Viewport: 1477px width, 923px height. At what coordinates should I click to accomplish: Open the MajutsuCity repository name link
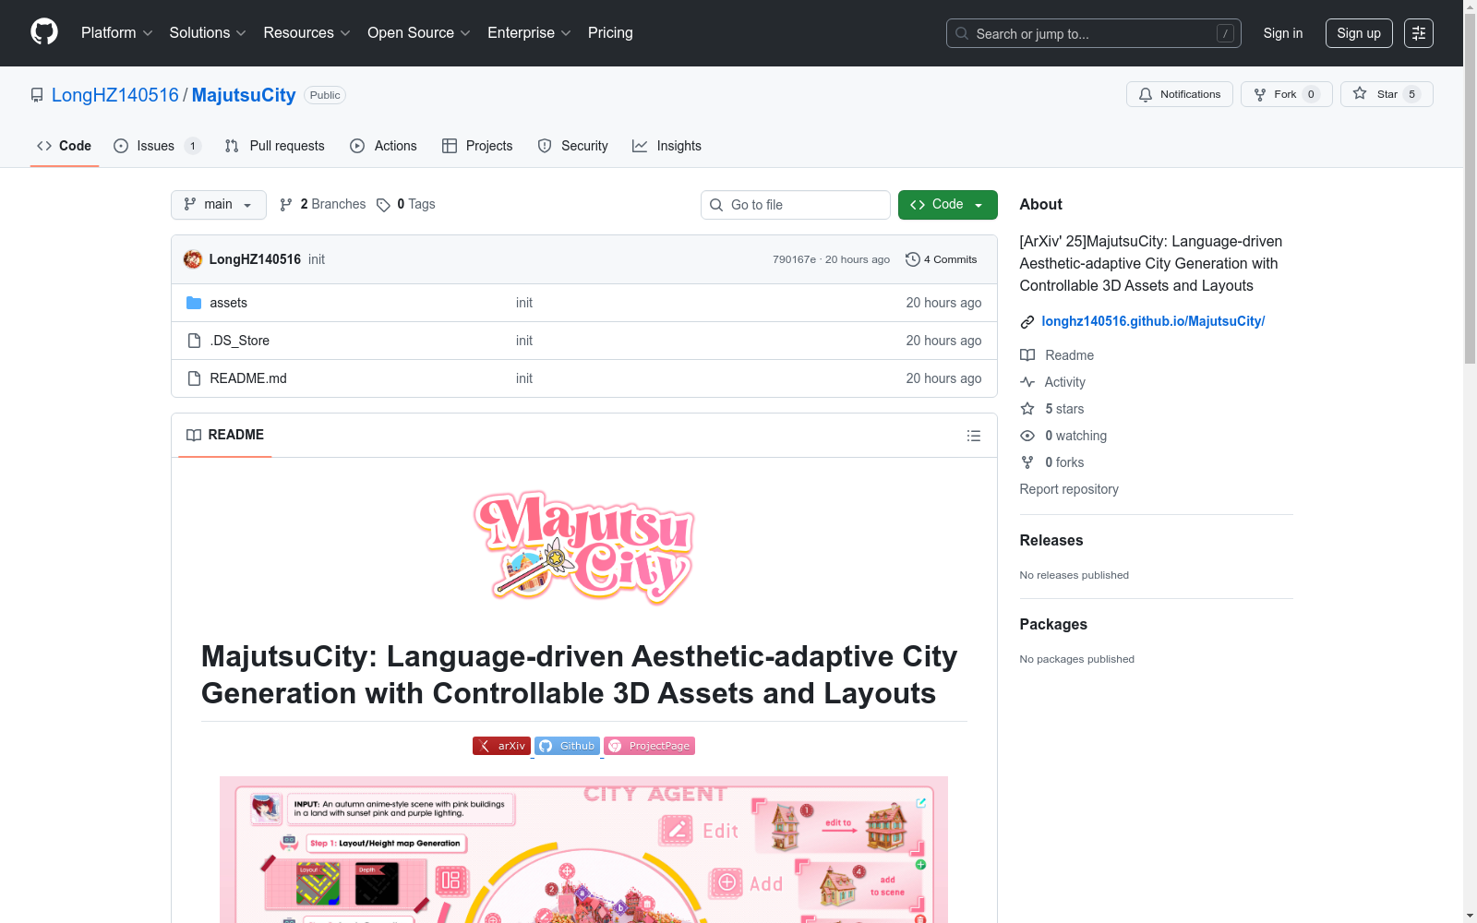(x=244, y=95)
